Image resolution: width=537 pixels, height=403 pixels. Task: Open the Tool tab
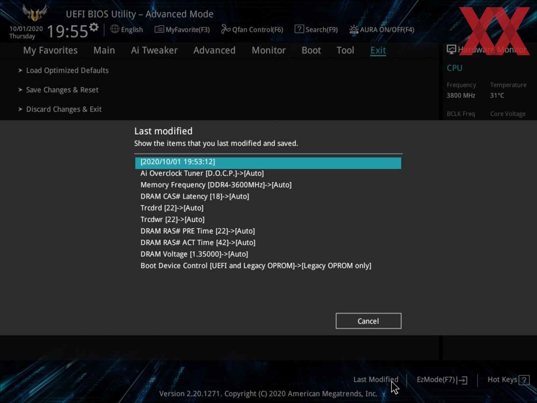click(345, 50)
